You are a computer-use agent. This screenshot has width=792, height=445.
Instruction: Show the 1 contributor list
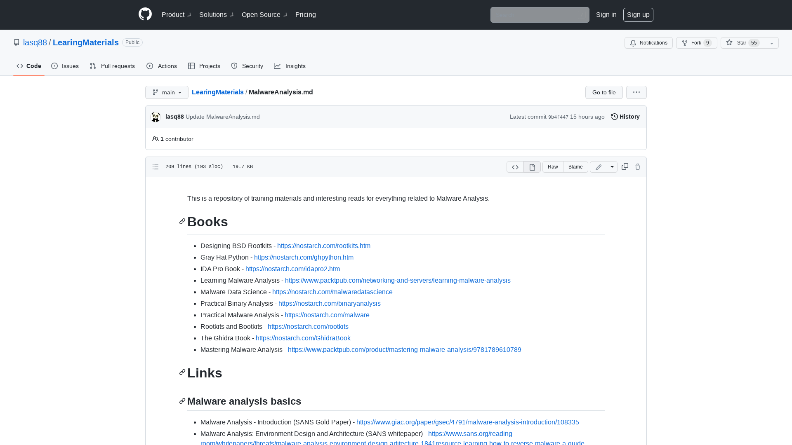pyautogui.click(x=173, y=139)
